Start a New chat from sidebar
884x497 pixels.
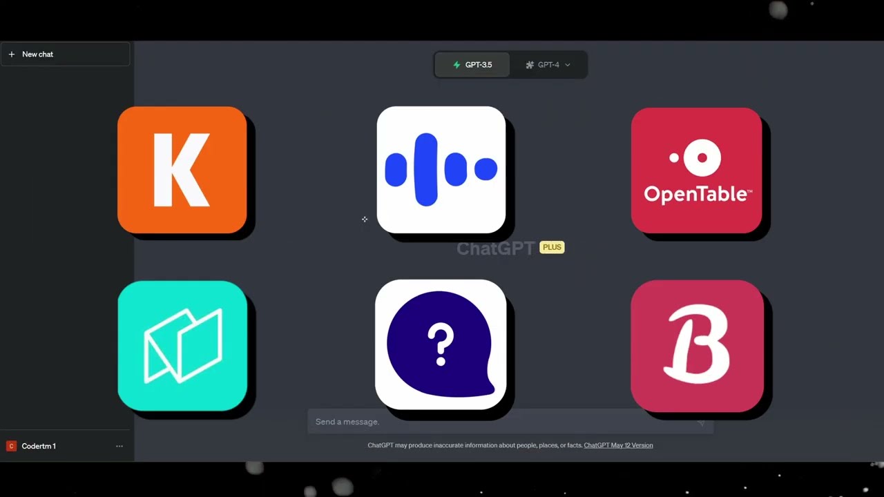(65, 54)
